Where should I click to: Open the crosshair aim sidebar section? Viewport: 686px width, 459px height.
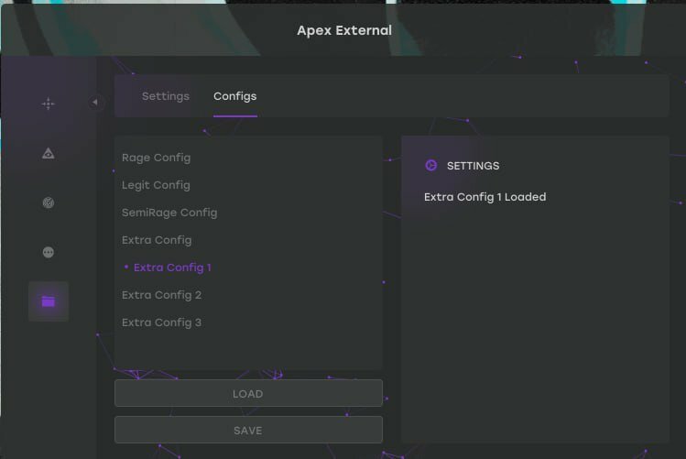coord(49,104)
